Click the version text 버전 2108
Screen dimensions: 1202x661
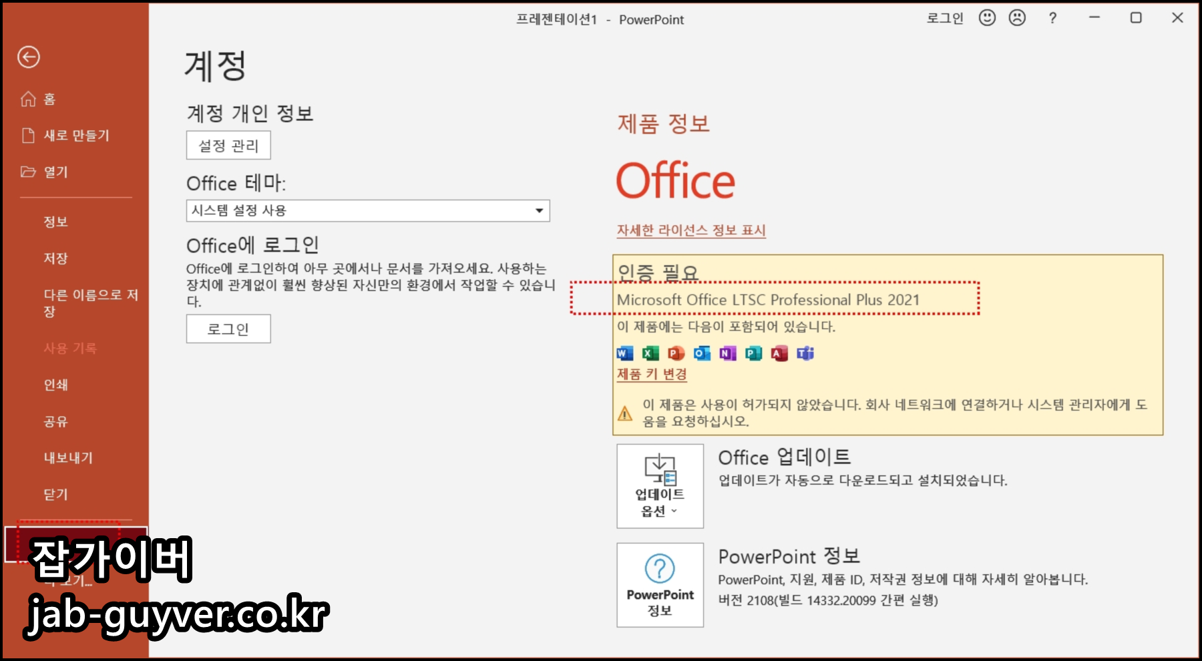(x=828, y=600)
